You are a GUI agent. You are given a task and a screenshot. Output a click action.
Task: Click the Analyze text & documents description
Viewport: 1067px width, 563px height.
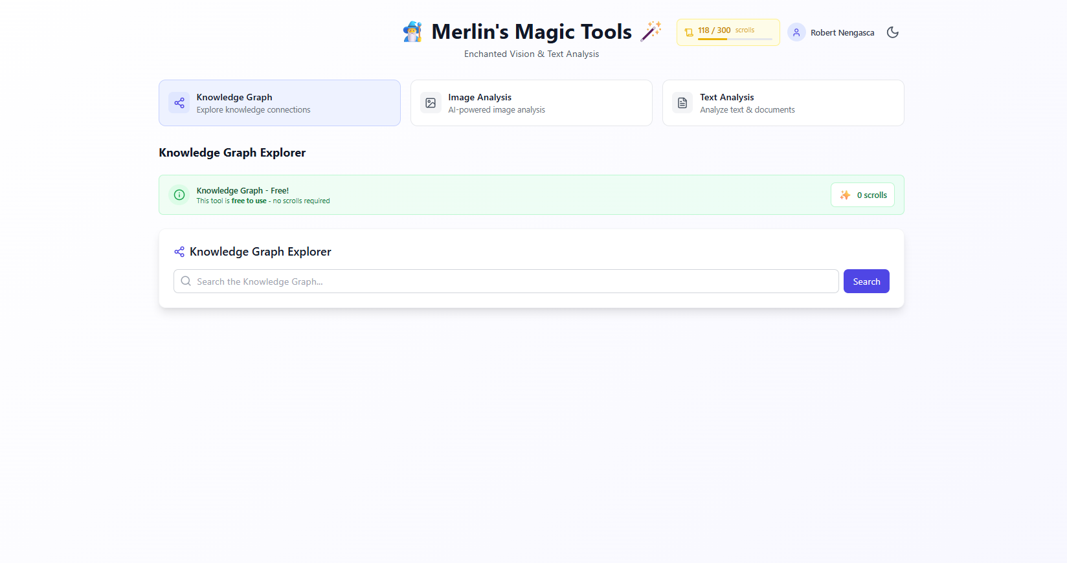[x=747, y=110]
